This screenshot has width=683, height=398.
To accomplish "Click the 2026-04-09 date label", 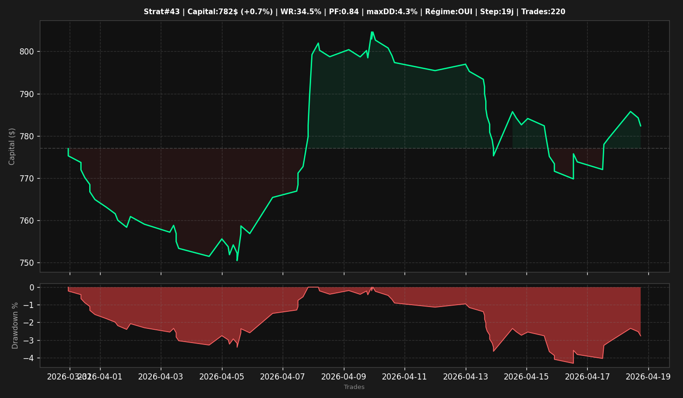I will click(x=344, y=377).
